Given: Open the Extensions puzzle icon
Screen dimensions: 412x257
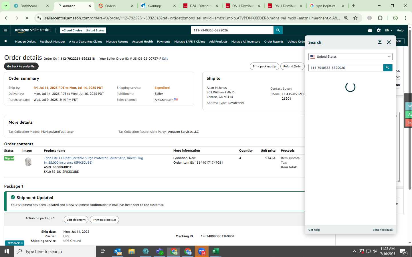Looking at the screenshot, I should [x=380, y=18].
